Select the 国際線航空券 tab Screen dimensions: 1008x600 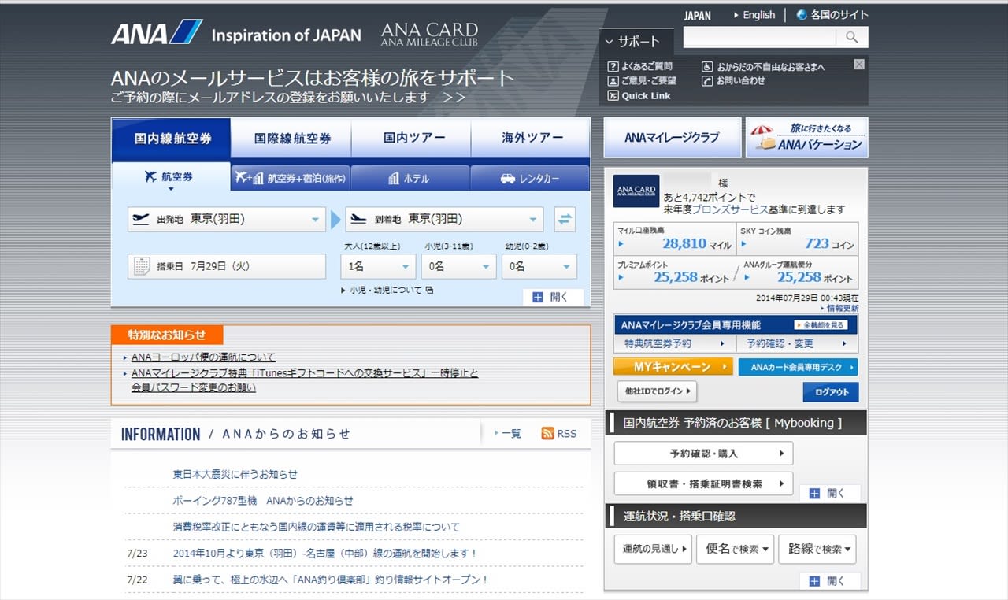(x=292, y=138)
